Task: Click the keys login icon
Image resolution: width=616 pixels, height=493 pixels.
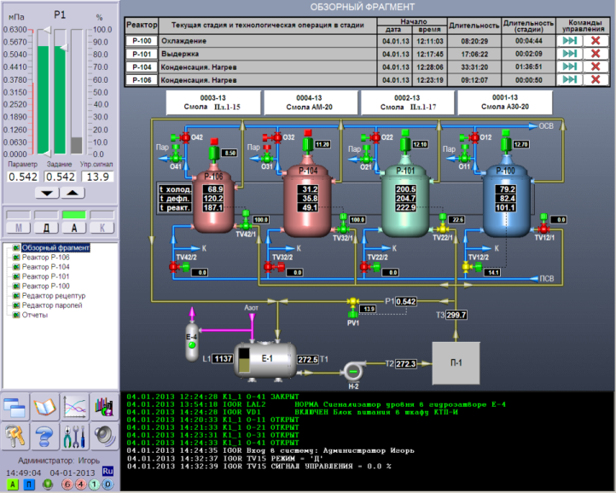Action: [15, 436]
